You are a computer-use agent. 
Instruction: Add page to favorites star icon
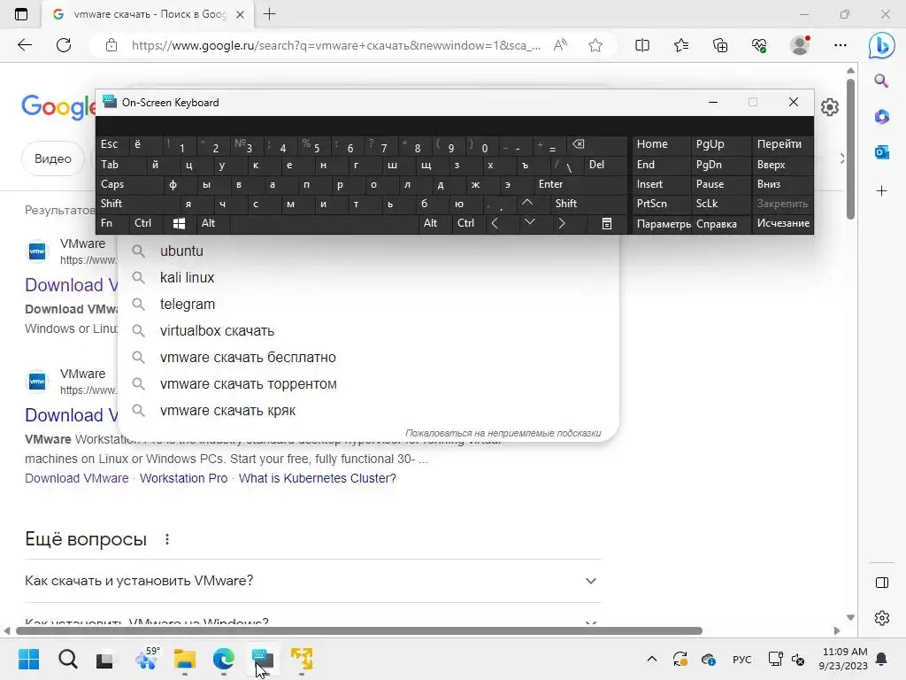coord(595,45)
